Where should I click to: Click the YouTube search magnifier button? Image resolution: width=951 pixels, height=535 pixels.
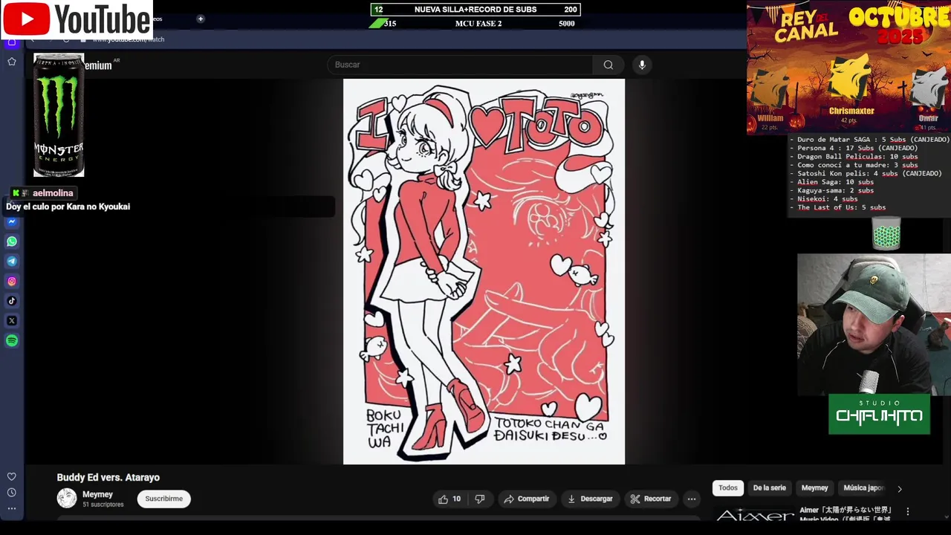pos(608,65)
